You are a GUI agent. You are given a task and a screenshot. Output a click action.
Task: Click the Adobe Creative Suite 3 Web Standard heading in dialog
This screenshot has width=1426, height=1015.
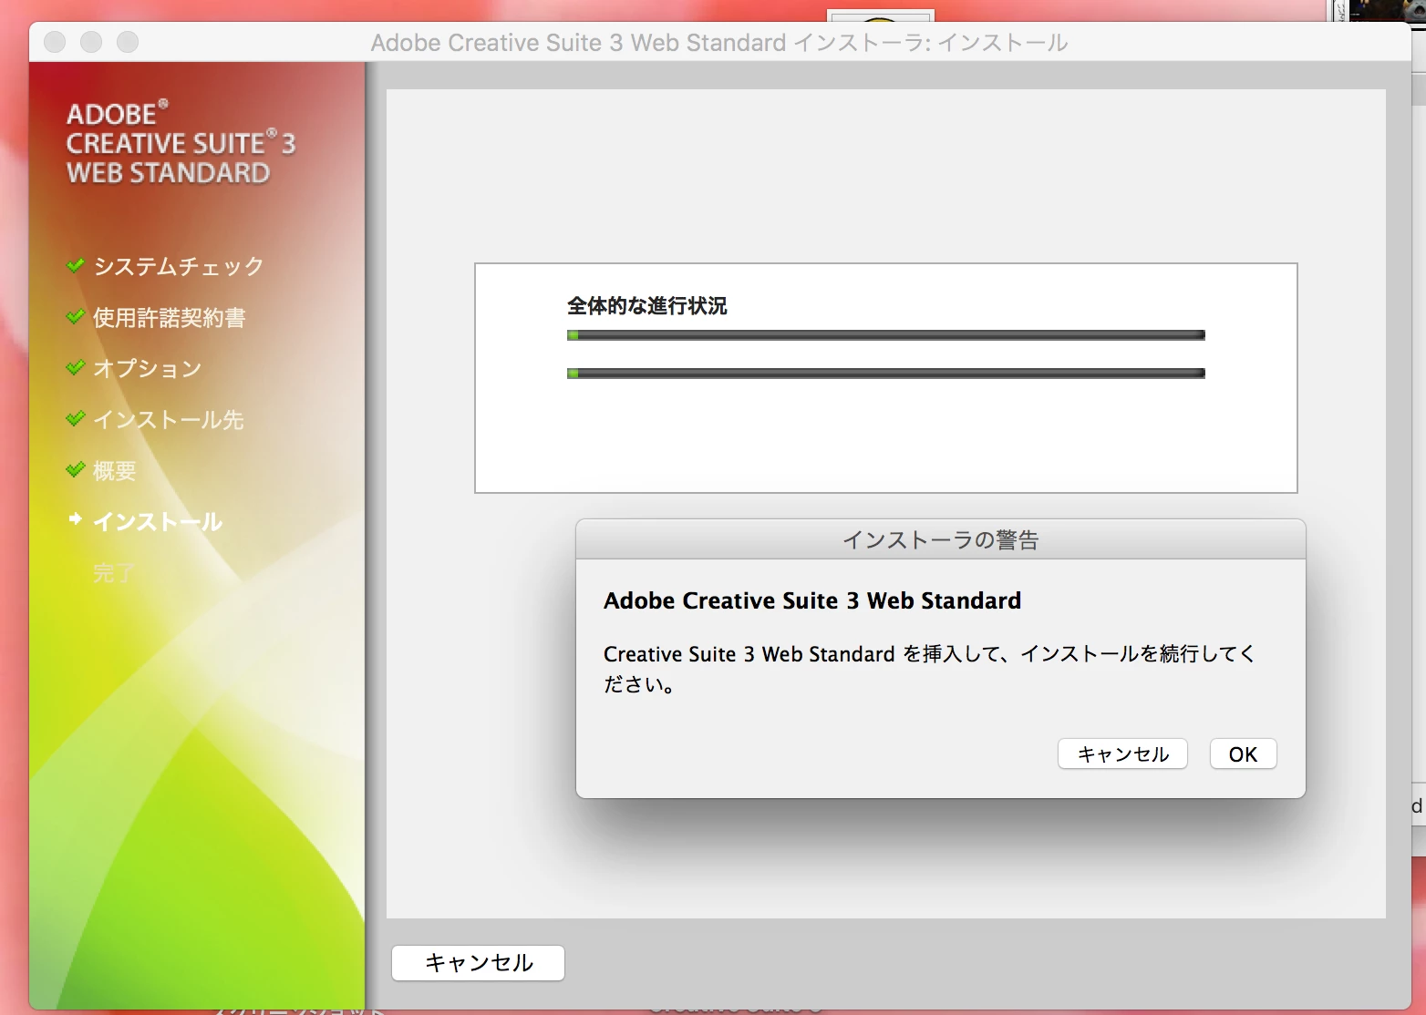(x=812, y=600)
